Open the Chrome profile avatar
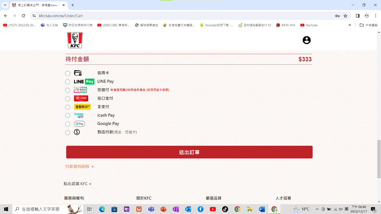This screenshot has height=214, width=381. coord(367,16)
